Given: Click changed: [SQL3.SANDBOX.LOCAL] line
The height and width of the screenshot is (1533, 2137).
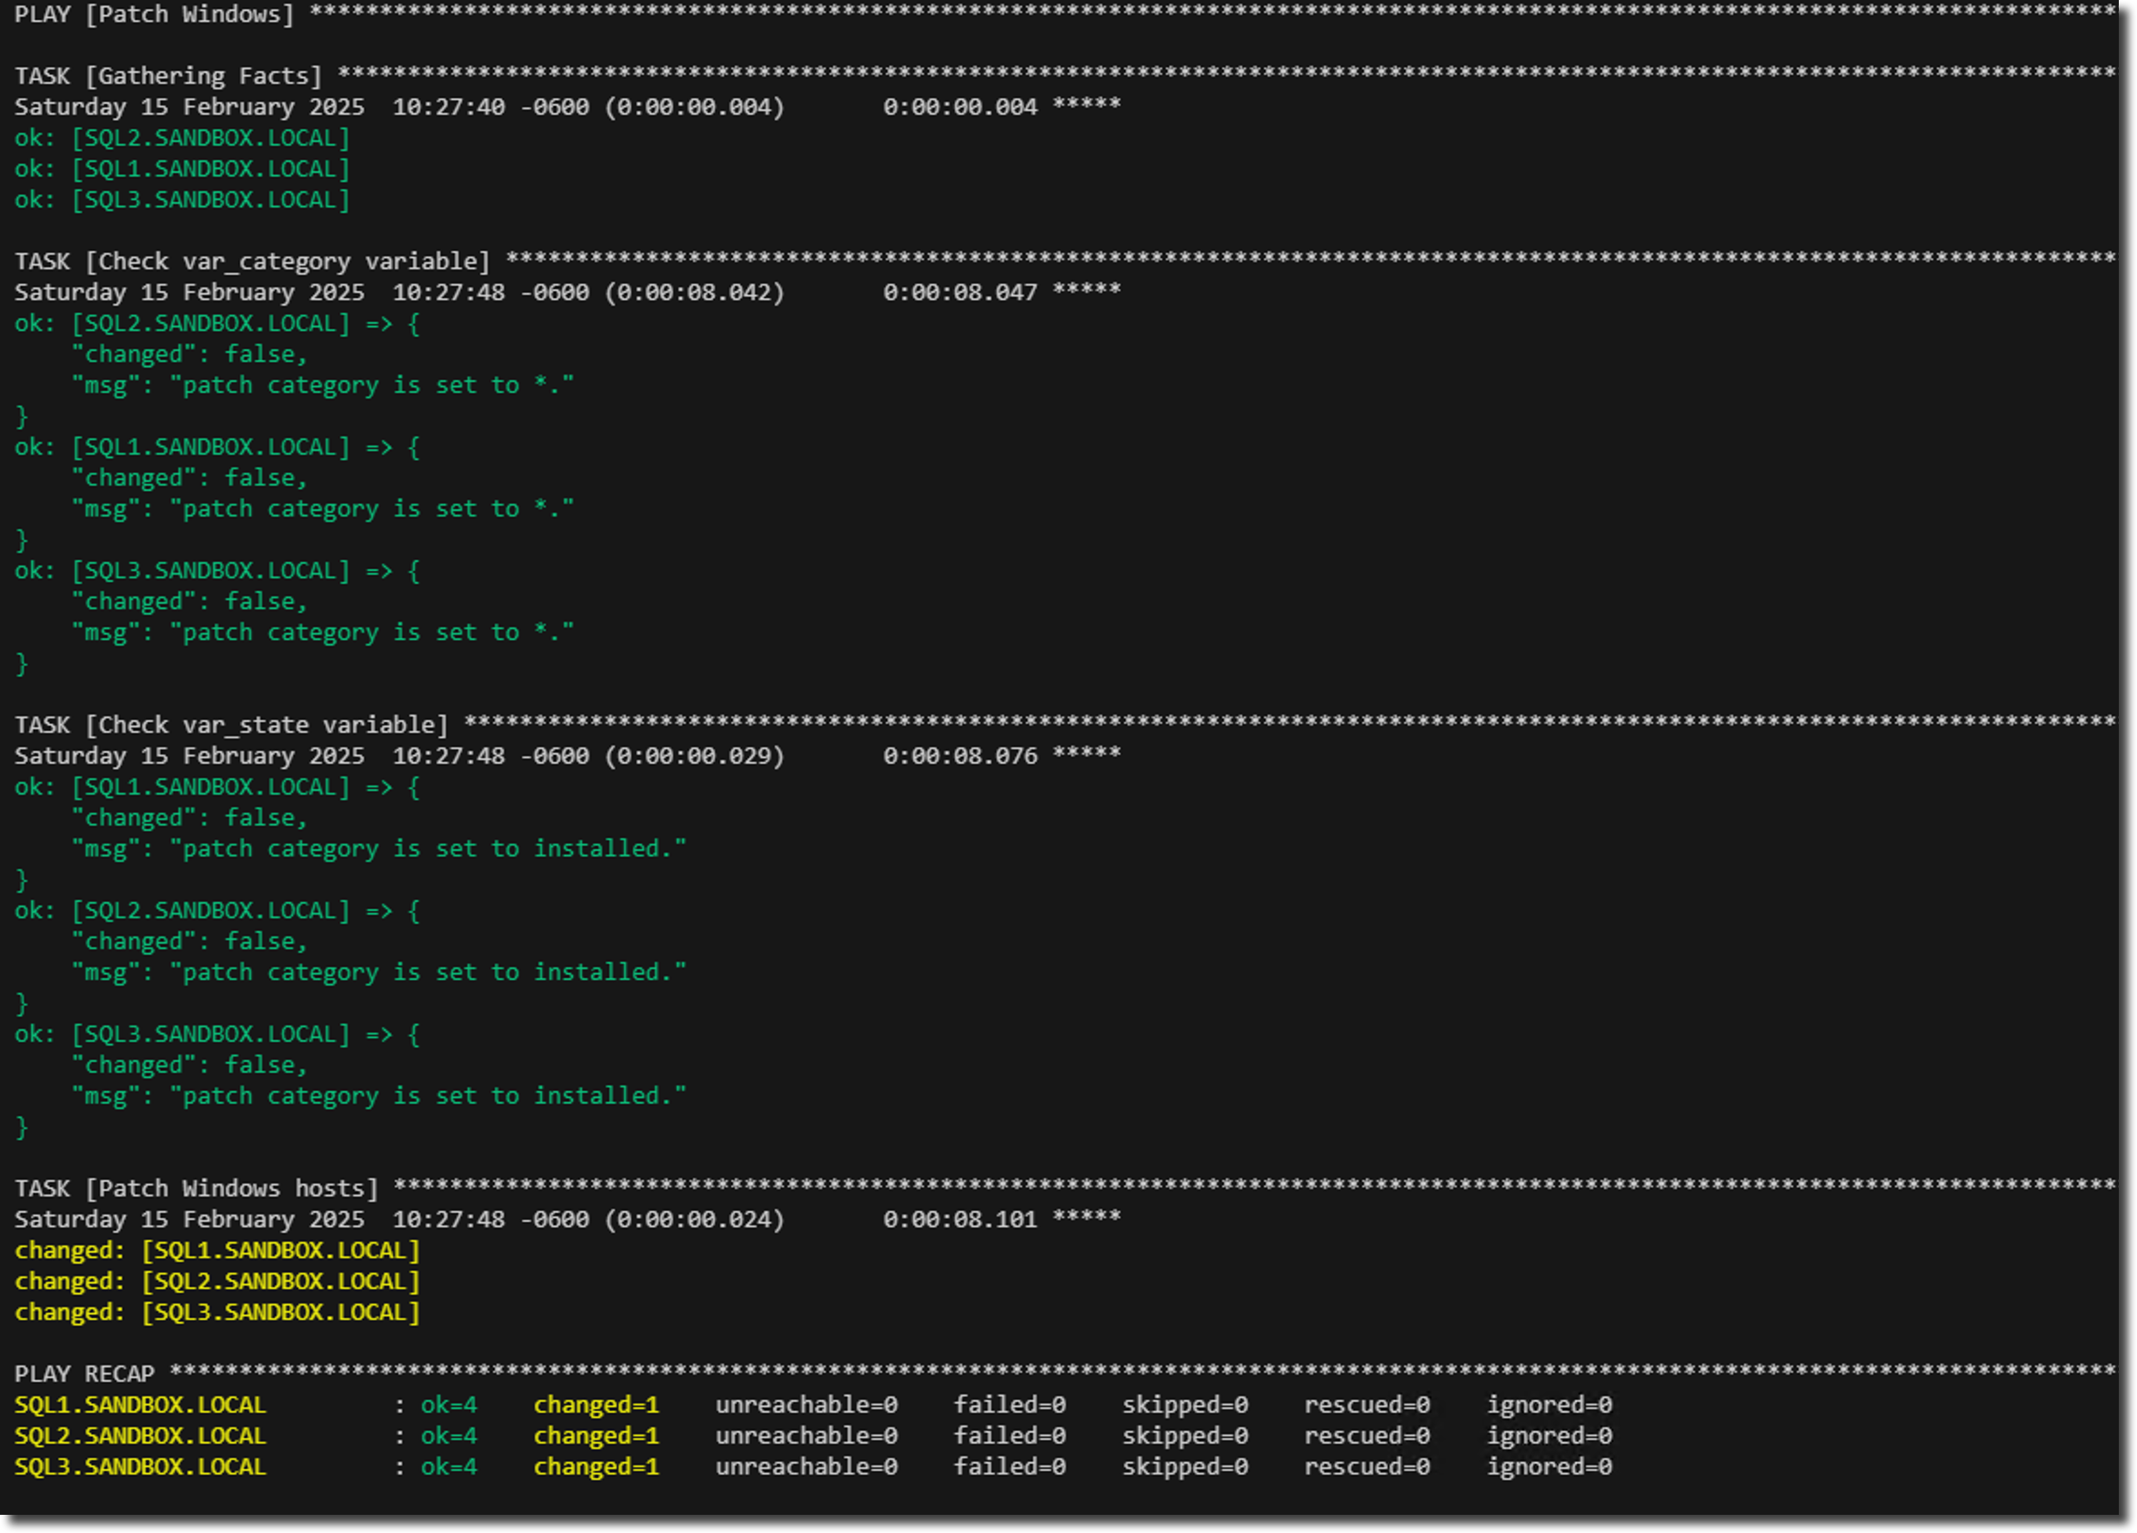Looking at the screenshot, I should [x=217, y=1313].
